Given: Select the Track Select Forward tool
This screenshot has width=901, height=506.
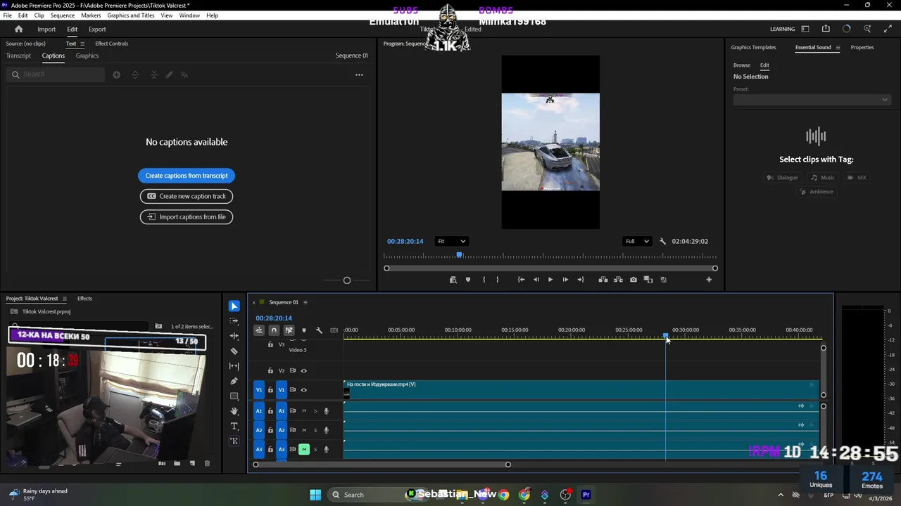Looking at the screenshot, I should click(234, 321).
